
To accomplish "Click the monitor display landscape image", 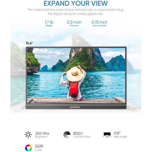I will tap(76, 75).
